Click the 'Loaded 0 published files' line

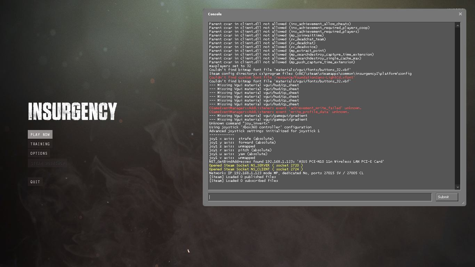[242, 177]
